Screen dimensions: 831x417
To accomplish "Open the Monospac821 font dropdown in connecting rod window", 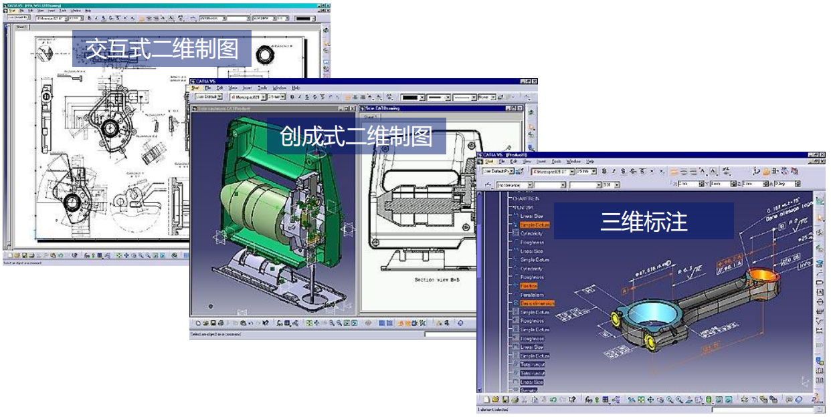I will 553,171.
